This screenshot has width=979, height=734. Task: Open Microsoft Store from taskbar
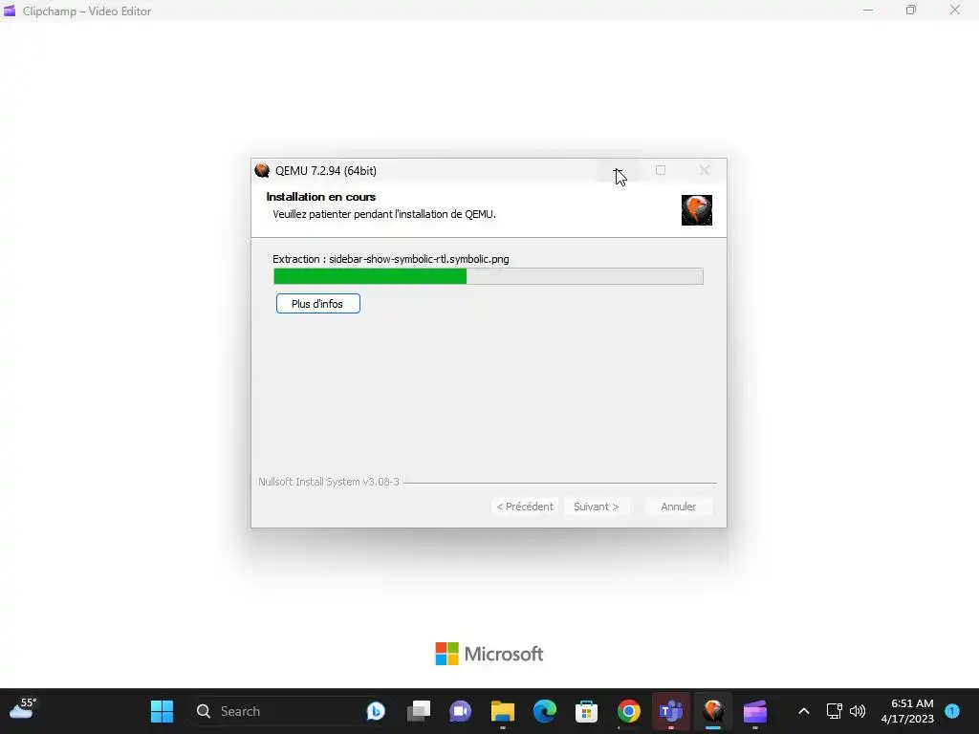tap(586, 711)
